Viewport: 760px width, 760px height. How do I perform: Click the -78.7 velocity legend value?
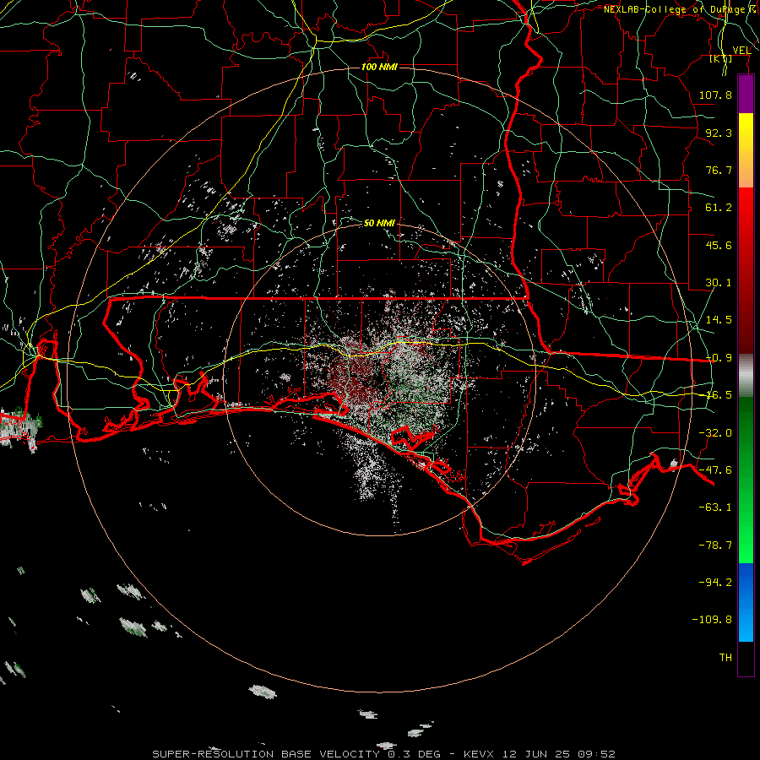coord(715,546)
